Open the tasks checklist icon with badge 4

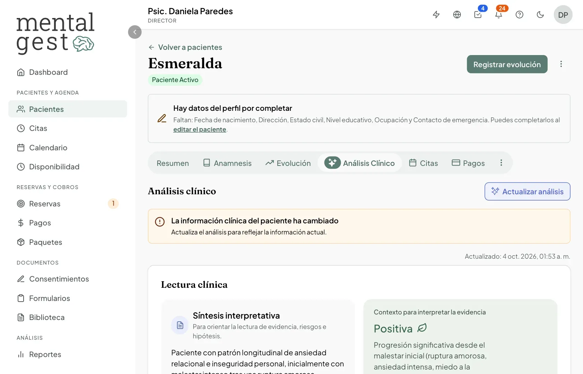pos(478,15)
